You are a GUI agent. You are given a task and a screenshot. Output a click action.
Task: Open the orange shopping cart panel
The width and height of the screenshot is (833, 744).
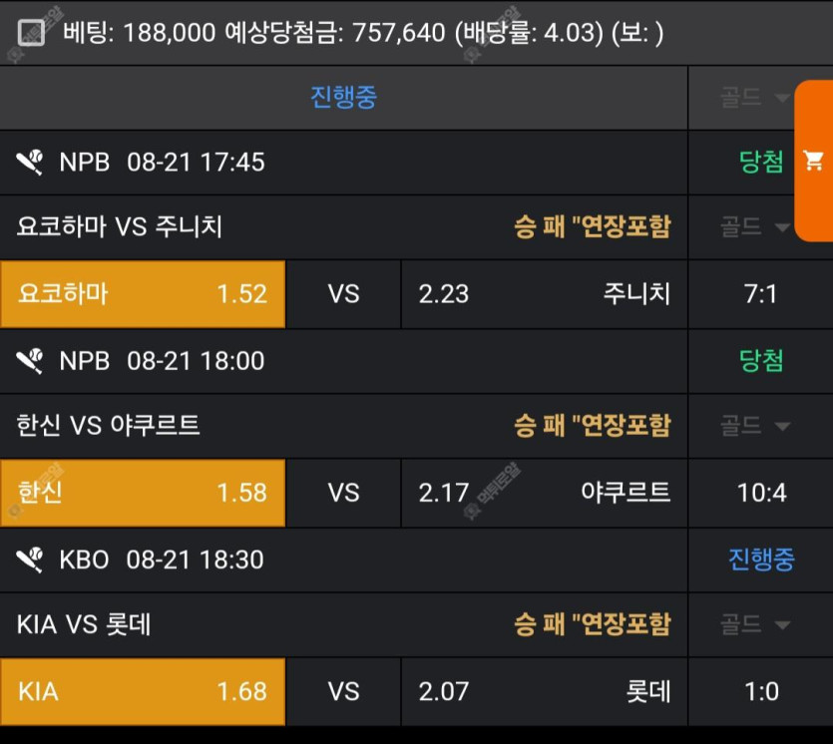pyautogui.click(x=813, y=161)
